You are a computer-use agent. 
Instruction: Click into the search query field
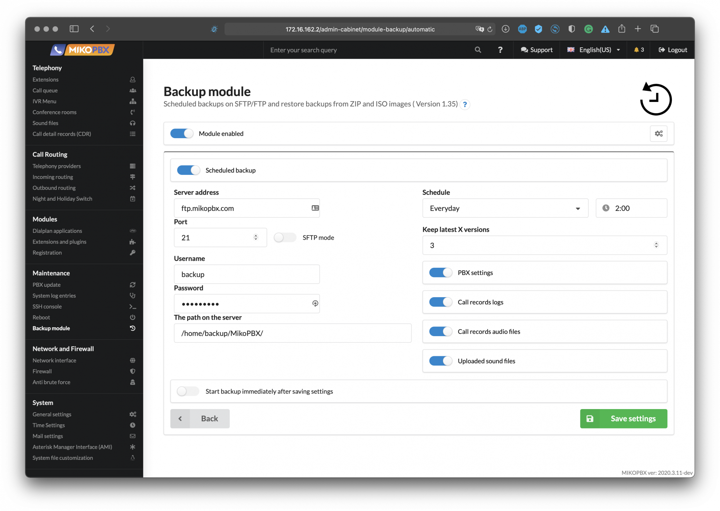click(x=363, y=50)
